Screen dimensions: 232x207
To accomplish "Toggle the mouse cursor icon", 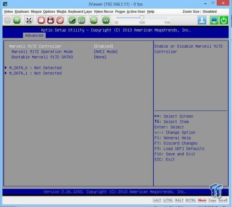I will coord(72,20).
